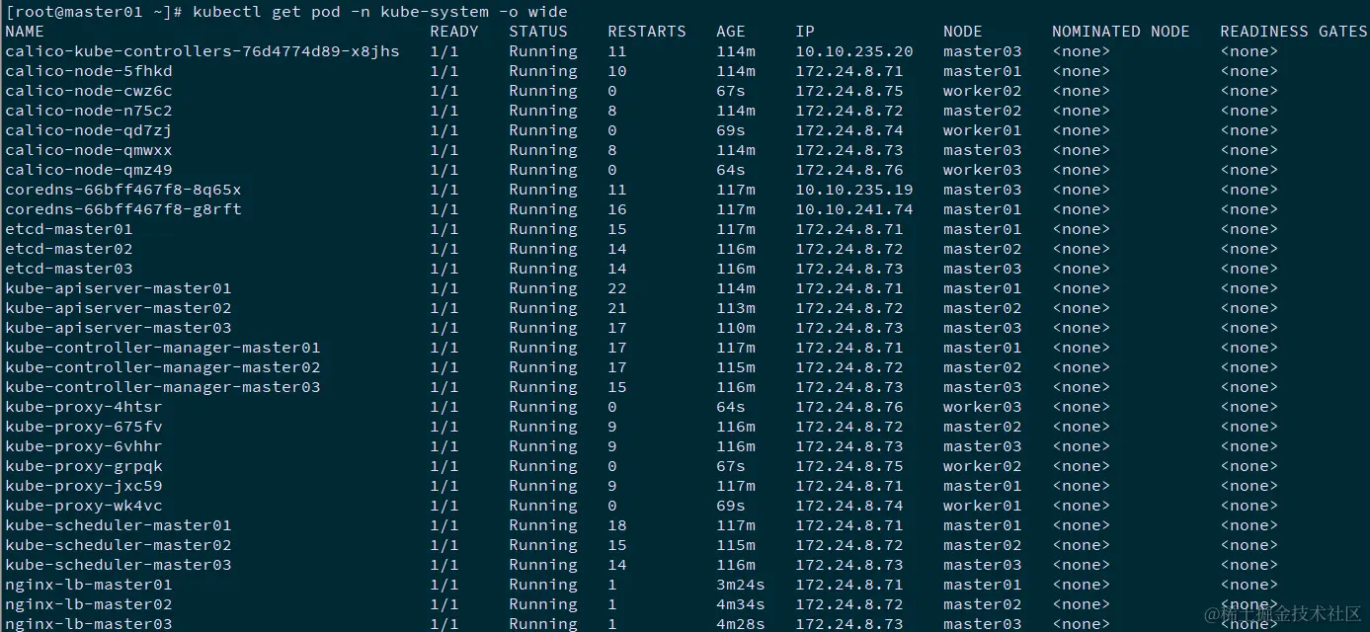This screenshot has height=632, width=1370.
Task: Click pod name calico-node-n75c2
Action: point(89,111)
